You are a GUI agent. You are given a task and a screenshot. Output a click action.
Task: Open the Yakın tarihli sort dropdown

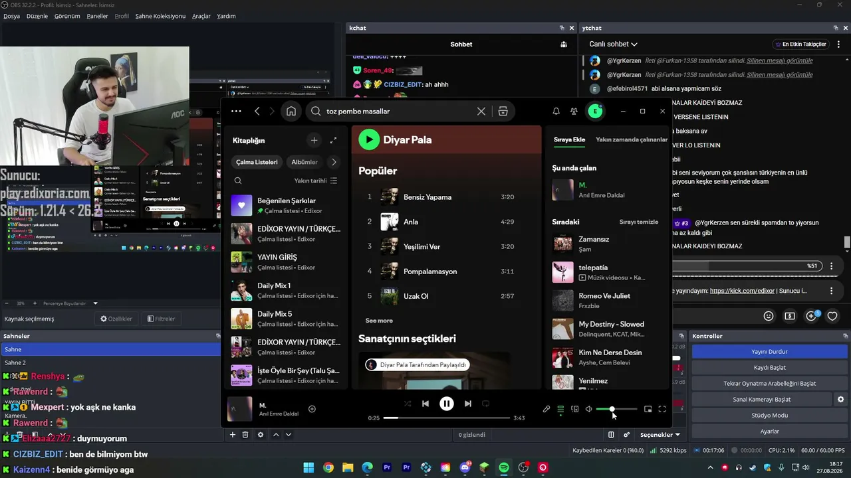[x=316, y=181]
